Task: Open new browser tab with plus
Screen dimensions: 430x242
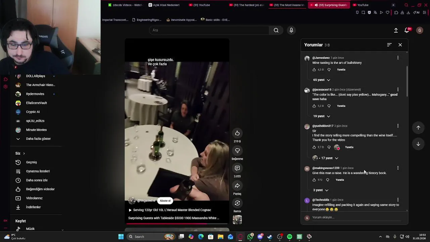Action: (x=393, y=5)
